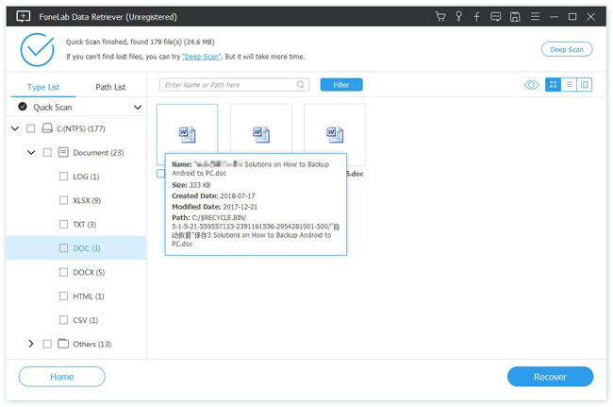Select the third Word file thumbnail
This screenshot has height=407, width=613.
pyautogui.click(x=335, y=134)
